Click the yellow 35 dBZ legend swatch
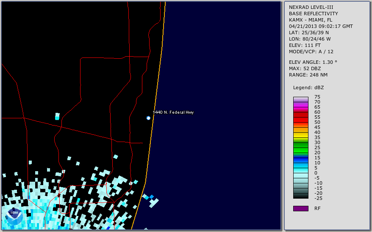 click(300, 140)
